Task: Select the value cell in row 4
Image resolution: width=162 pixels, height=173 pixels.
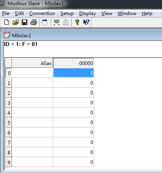Action: pyautogui.click(x=73, y=112)
